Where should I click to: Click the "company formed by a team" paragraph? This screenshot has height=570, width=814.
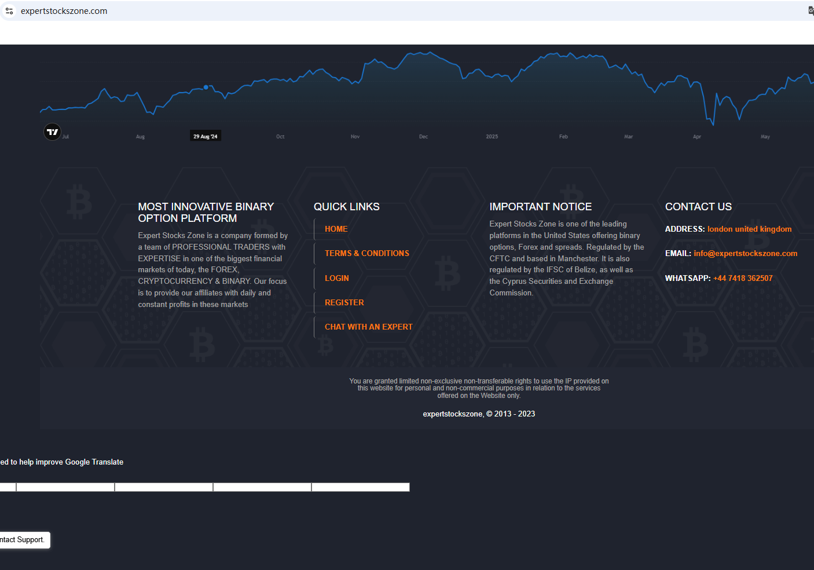tap(213, 270)
